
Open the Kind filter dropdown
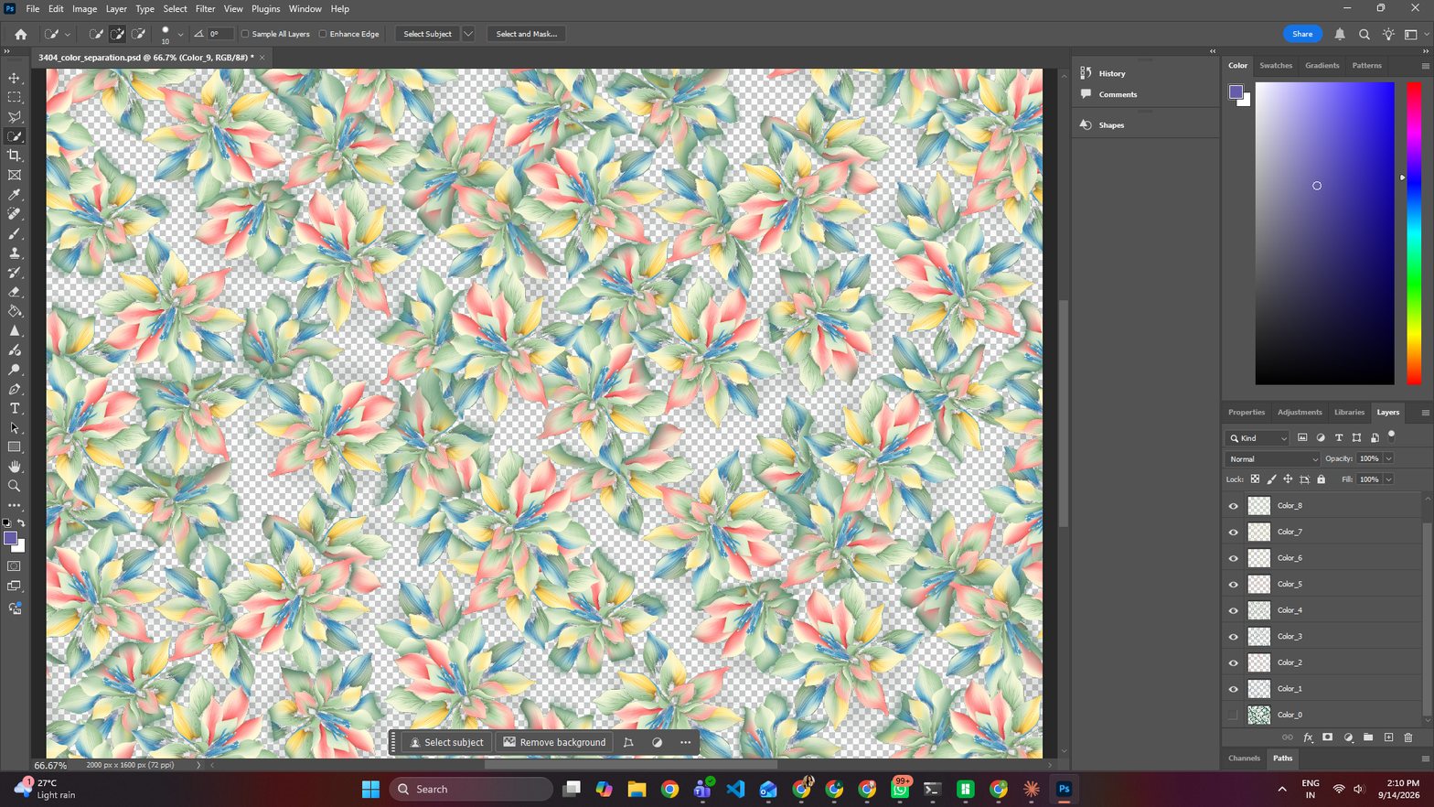1257,437
